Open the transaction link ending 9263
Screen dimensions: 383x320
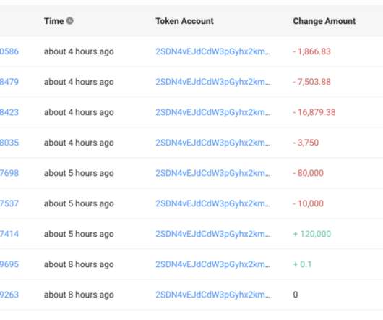click(9, 295)
